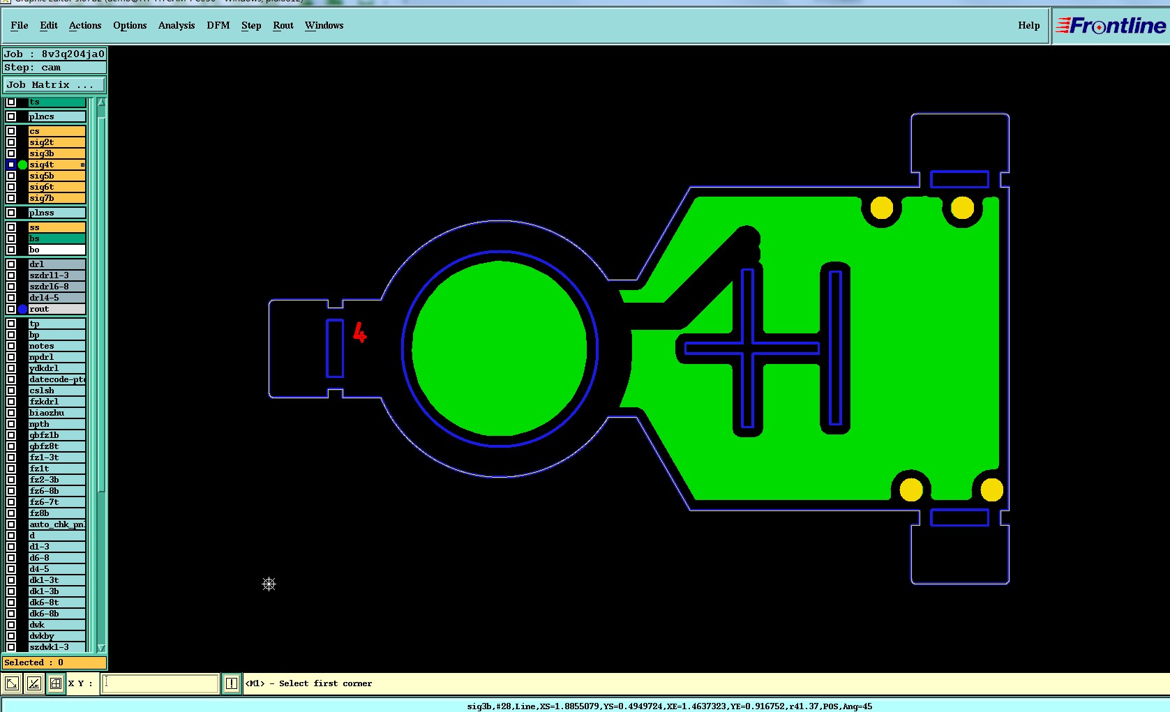Image resolution: width=1170 pixels, height=712 pixels.
Task: Open the File menu
Action: pyautogui.click(x=20, y=26)
